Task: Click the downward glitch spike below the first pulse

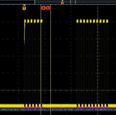Action: point(25,34)
